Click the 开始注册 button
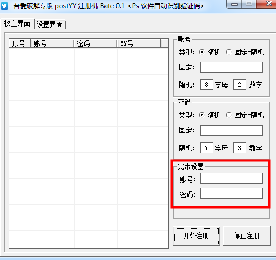The height and width of the screenshot is (260, 276). pos(196,236)
